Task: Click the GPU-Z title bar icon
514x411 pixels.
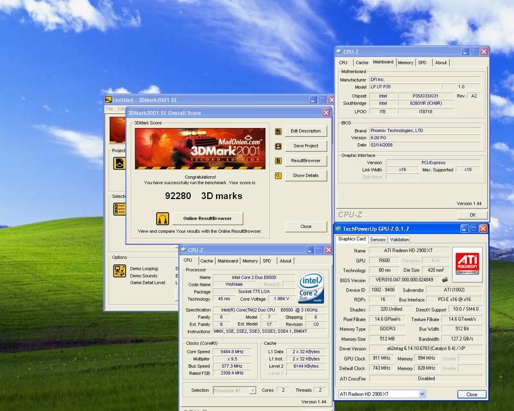Action: tap(338, 229)
